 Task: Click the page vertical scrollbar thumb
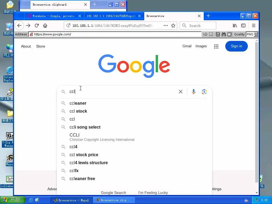pos(257,112)
